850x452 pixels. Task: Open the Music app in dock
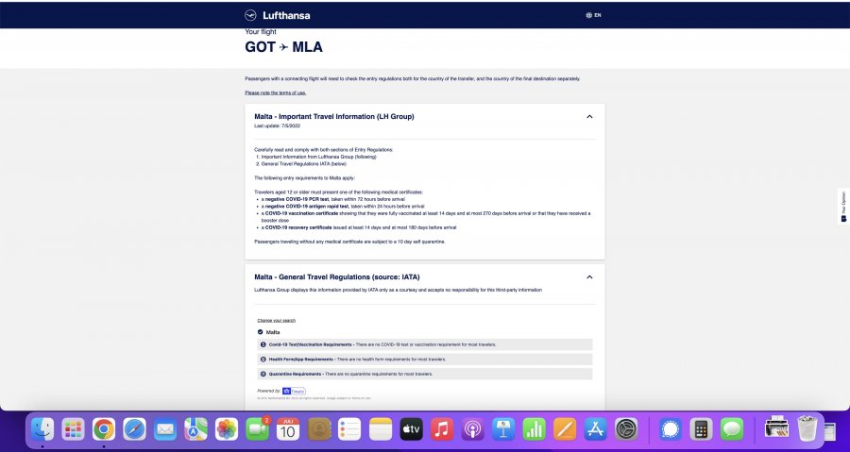pyautogui.click(x=441, y=429)
